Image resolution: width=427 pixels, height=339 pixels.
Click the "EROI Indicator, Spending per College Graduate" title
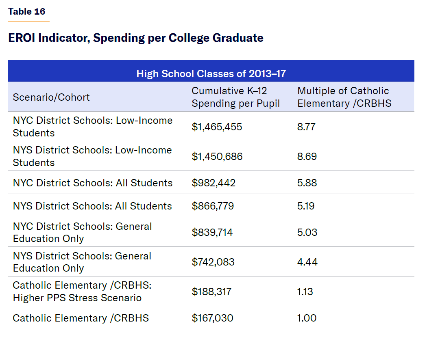click(136, 38)
